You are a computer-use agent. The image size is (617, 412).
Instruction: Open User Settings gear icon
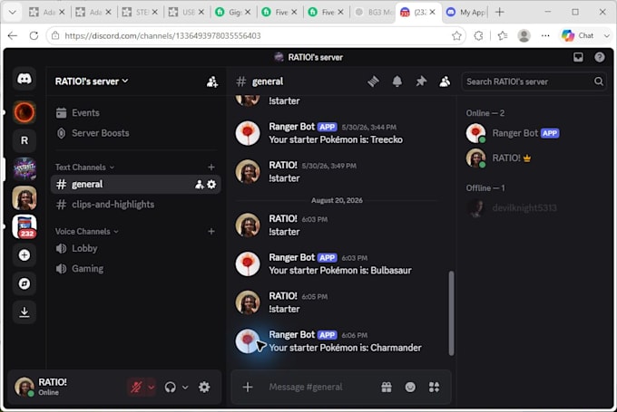coord(204,388)
